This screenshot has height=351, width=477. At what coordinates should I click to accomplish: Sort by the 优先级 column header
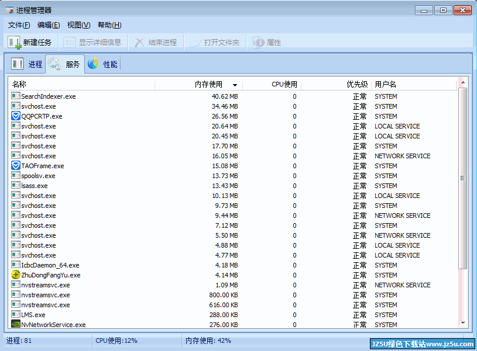coord(357,84)
